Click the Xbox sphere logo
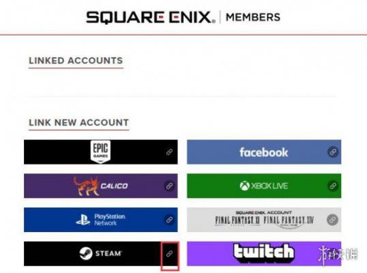Image resolution: width=367 pixels, height=273 pixels. pos(245,186)
